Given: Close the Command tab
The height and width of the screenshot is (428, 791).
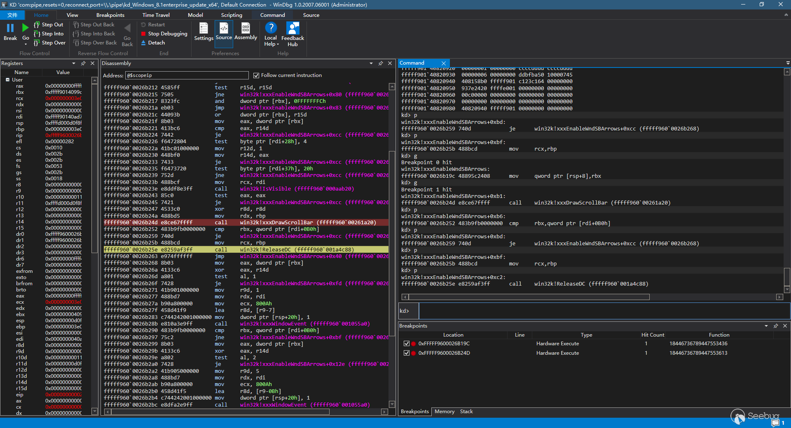Looking at the screenshot, I should (444, 63).
